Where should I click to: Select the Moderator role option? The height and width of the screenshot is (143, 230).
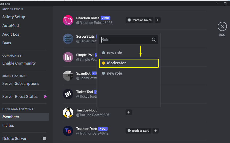coord(129,63)
